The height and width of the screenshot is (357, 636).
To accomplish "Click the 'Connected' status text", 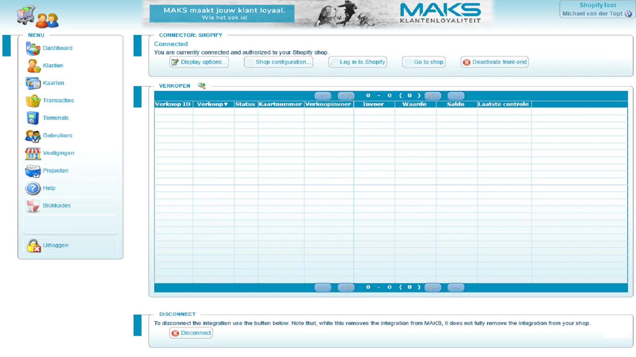I will pos(171,44).
